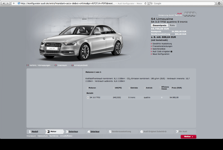The image size is (223, 150).
Task: Open Impressum footer link
Action: [31, 136]
